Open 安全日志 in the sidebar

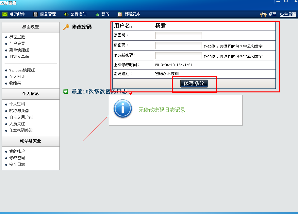17,165
